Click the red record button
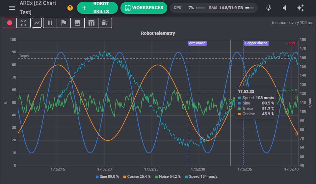This screenshot has height=184, width=316. tap(10, 23)
